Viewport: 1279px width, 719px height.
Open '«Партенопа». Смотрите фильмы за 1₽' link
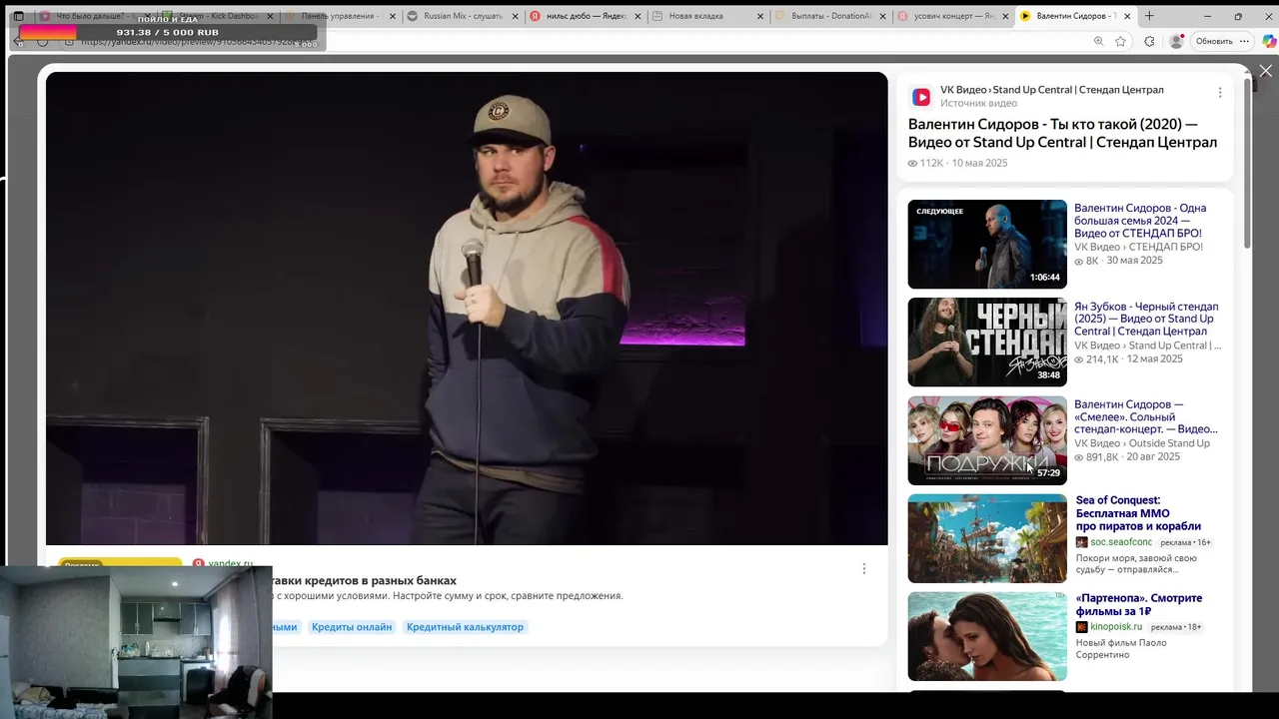(x=1139, y=605)
